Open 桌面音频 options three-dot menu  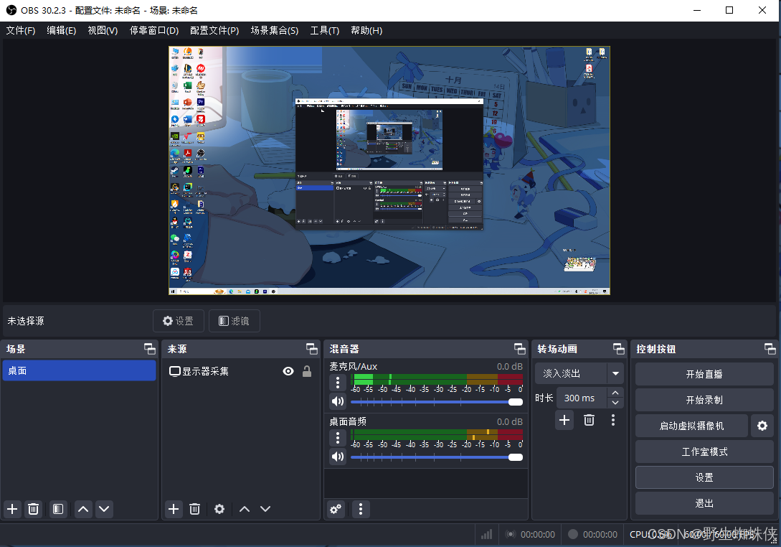338,438
